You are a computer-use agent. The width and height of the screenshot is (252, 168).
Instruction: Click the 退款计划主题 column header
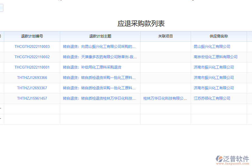coord(100,36)
